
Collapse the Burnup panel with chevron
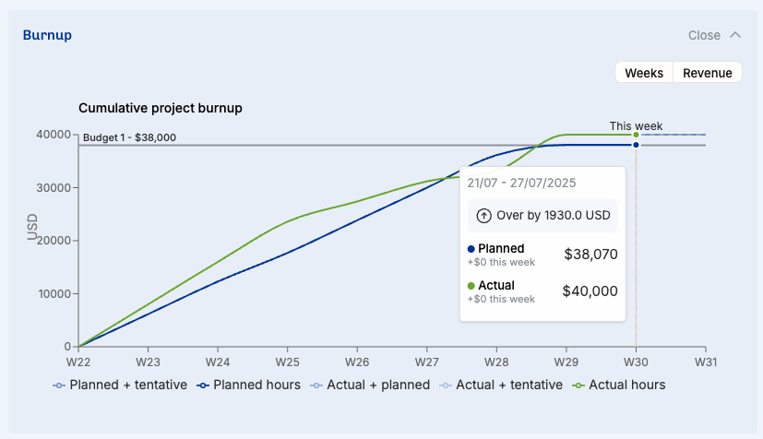click(x=735, y=35)
